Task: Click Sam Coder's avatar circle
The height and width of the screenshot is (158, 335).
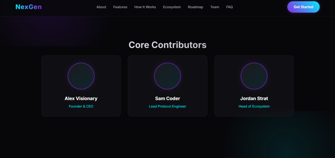Action: [x=167, y=76]
